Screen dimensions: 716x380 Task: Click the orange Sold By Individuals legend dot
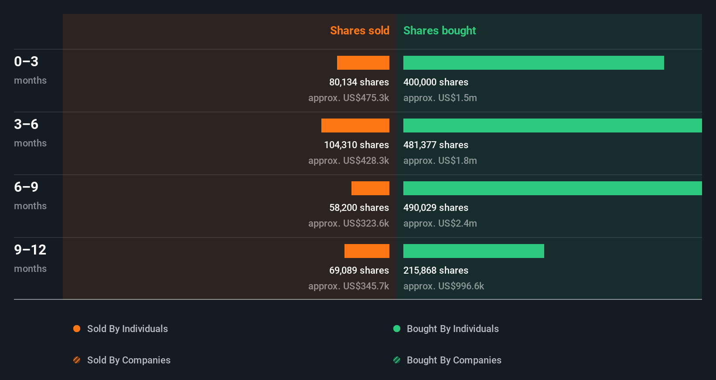[77, 329]
